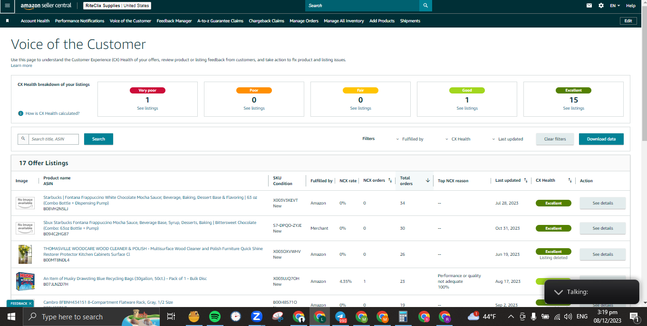Click the bookmark flag icon in nav bar

(7, 21)
